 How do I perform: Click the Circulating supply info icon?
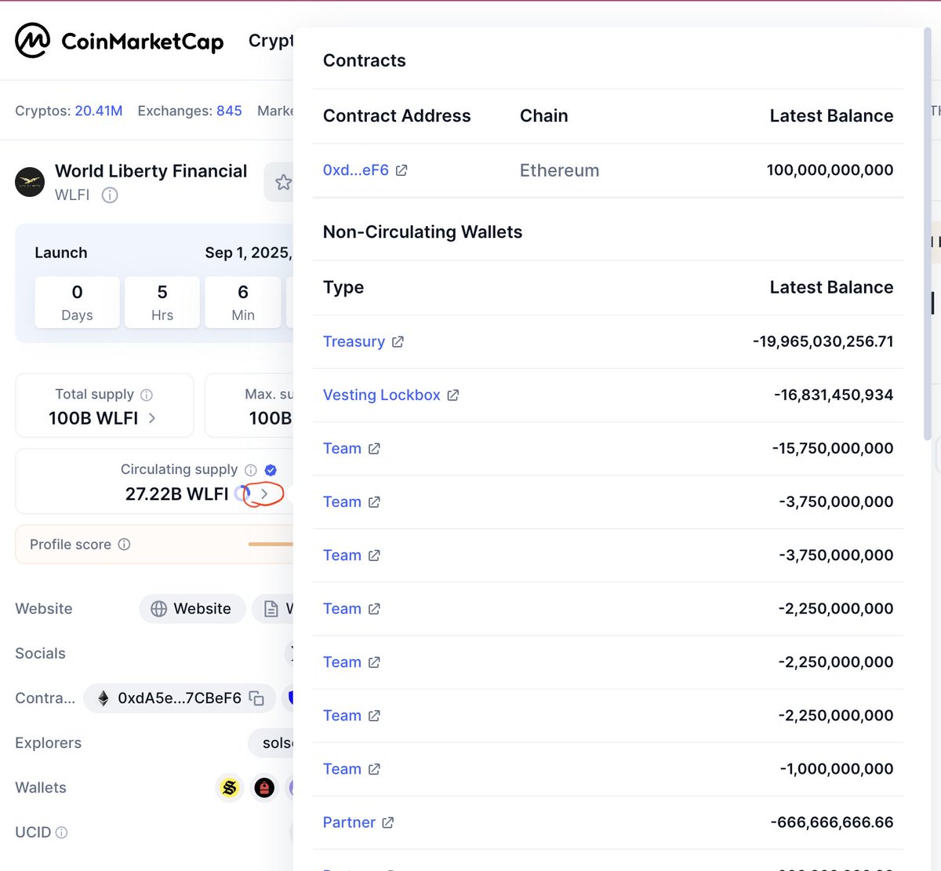pos(251,470)
